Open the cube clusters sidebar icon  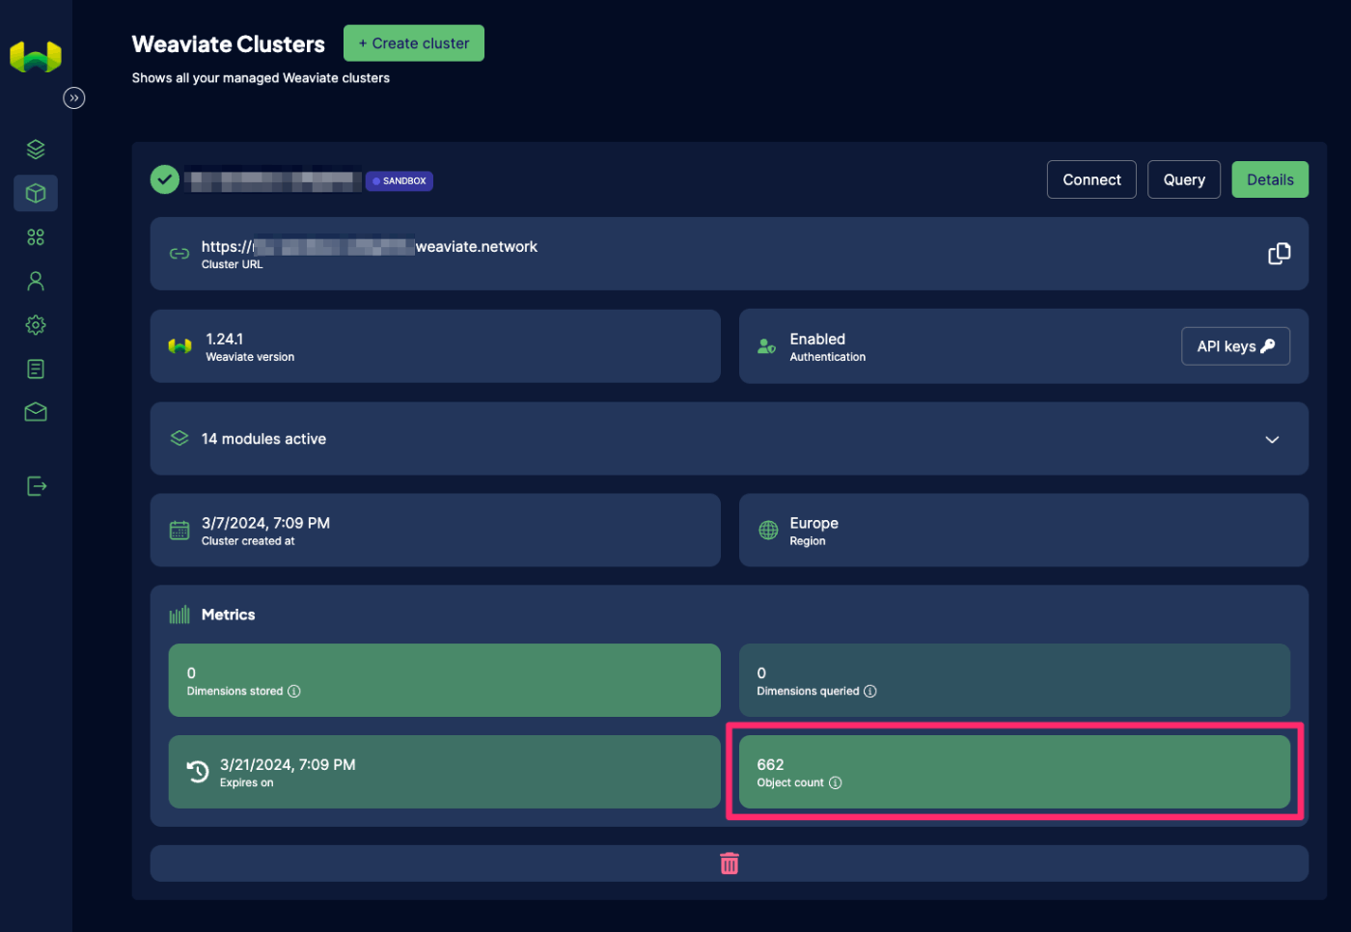[x=36, y=193]
